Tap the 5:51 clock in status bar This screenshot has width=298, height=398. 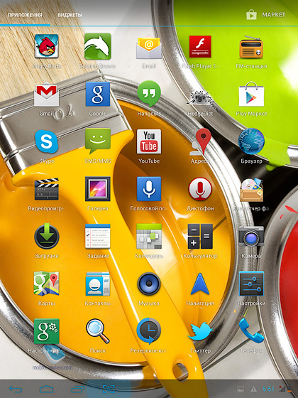pyautogui.click(x=268, y=389)
